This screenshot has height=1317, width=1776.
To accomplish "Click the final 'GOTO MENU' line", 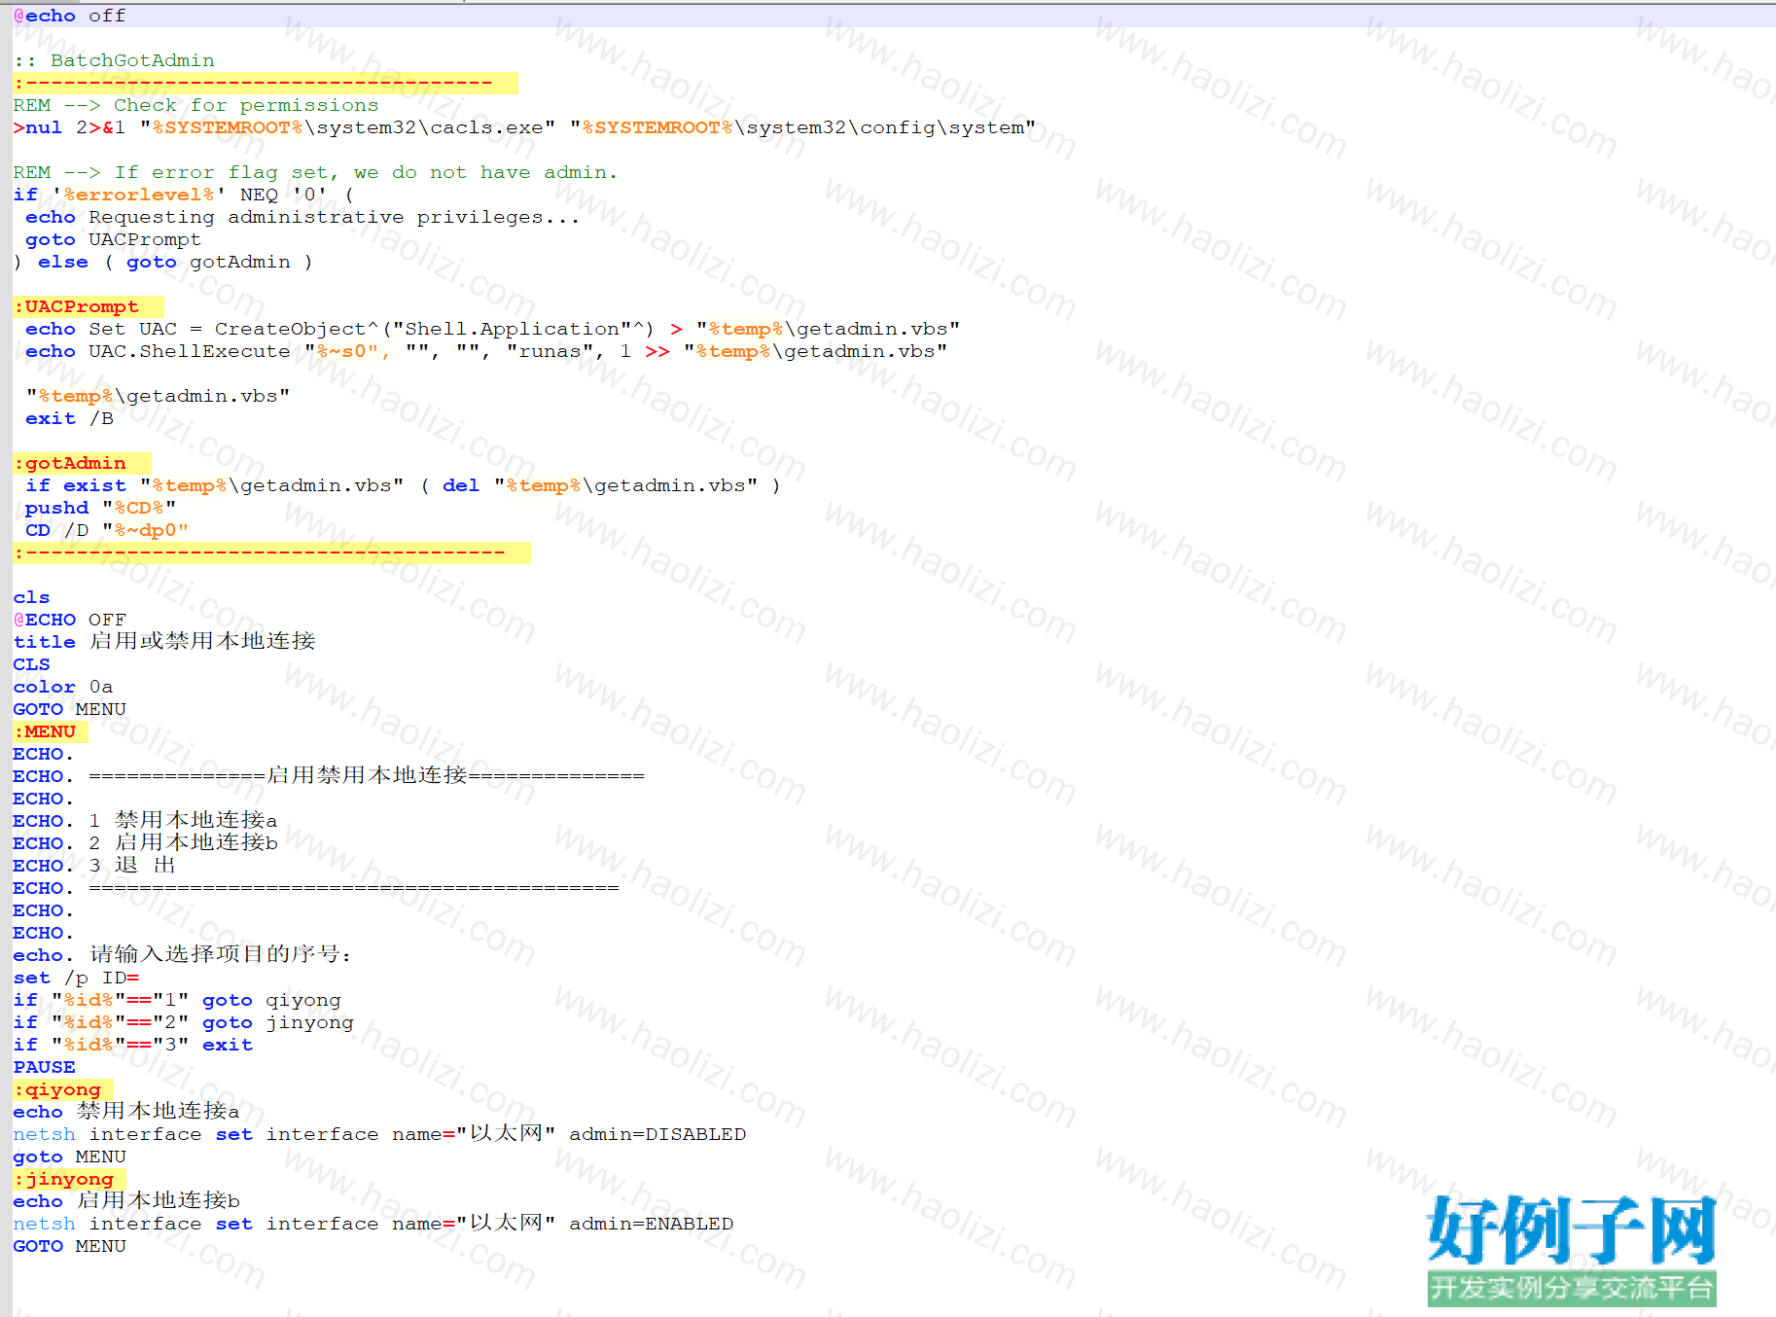I will [x=69, y=1246].
